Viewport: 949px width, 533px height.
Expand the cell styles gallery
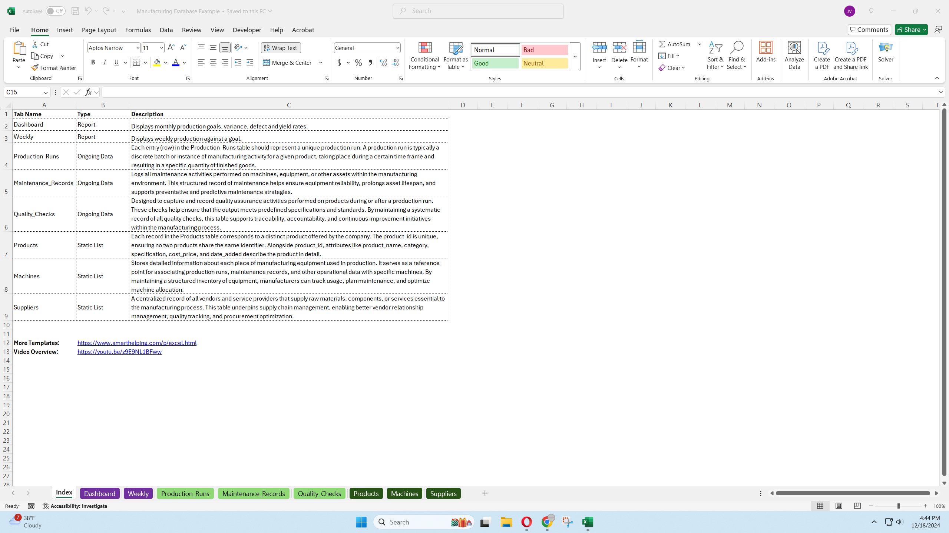coord(575,57)
